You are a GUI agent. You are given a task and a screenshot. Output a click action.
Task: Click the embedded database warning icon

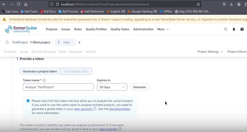(x=4, y=19)
